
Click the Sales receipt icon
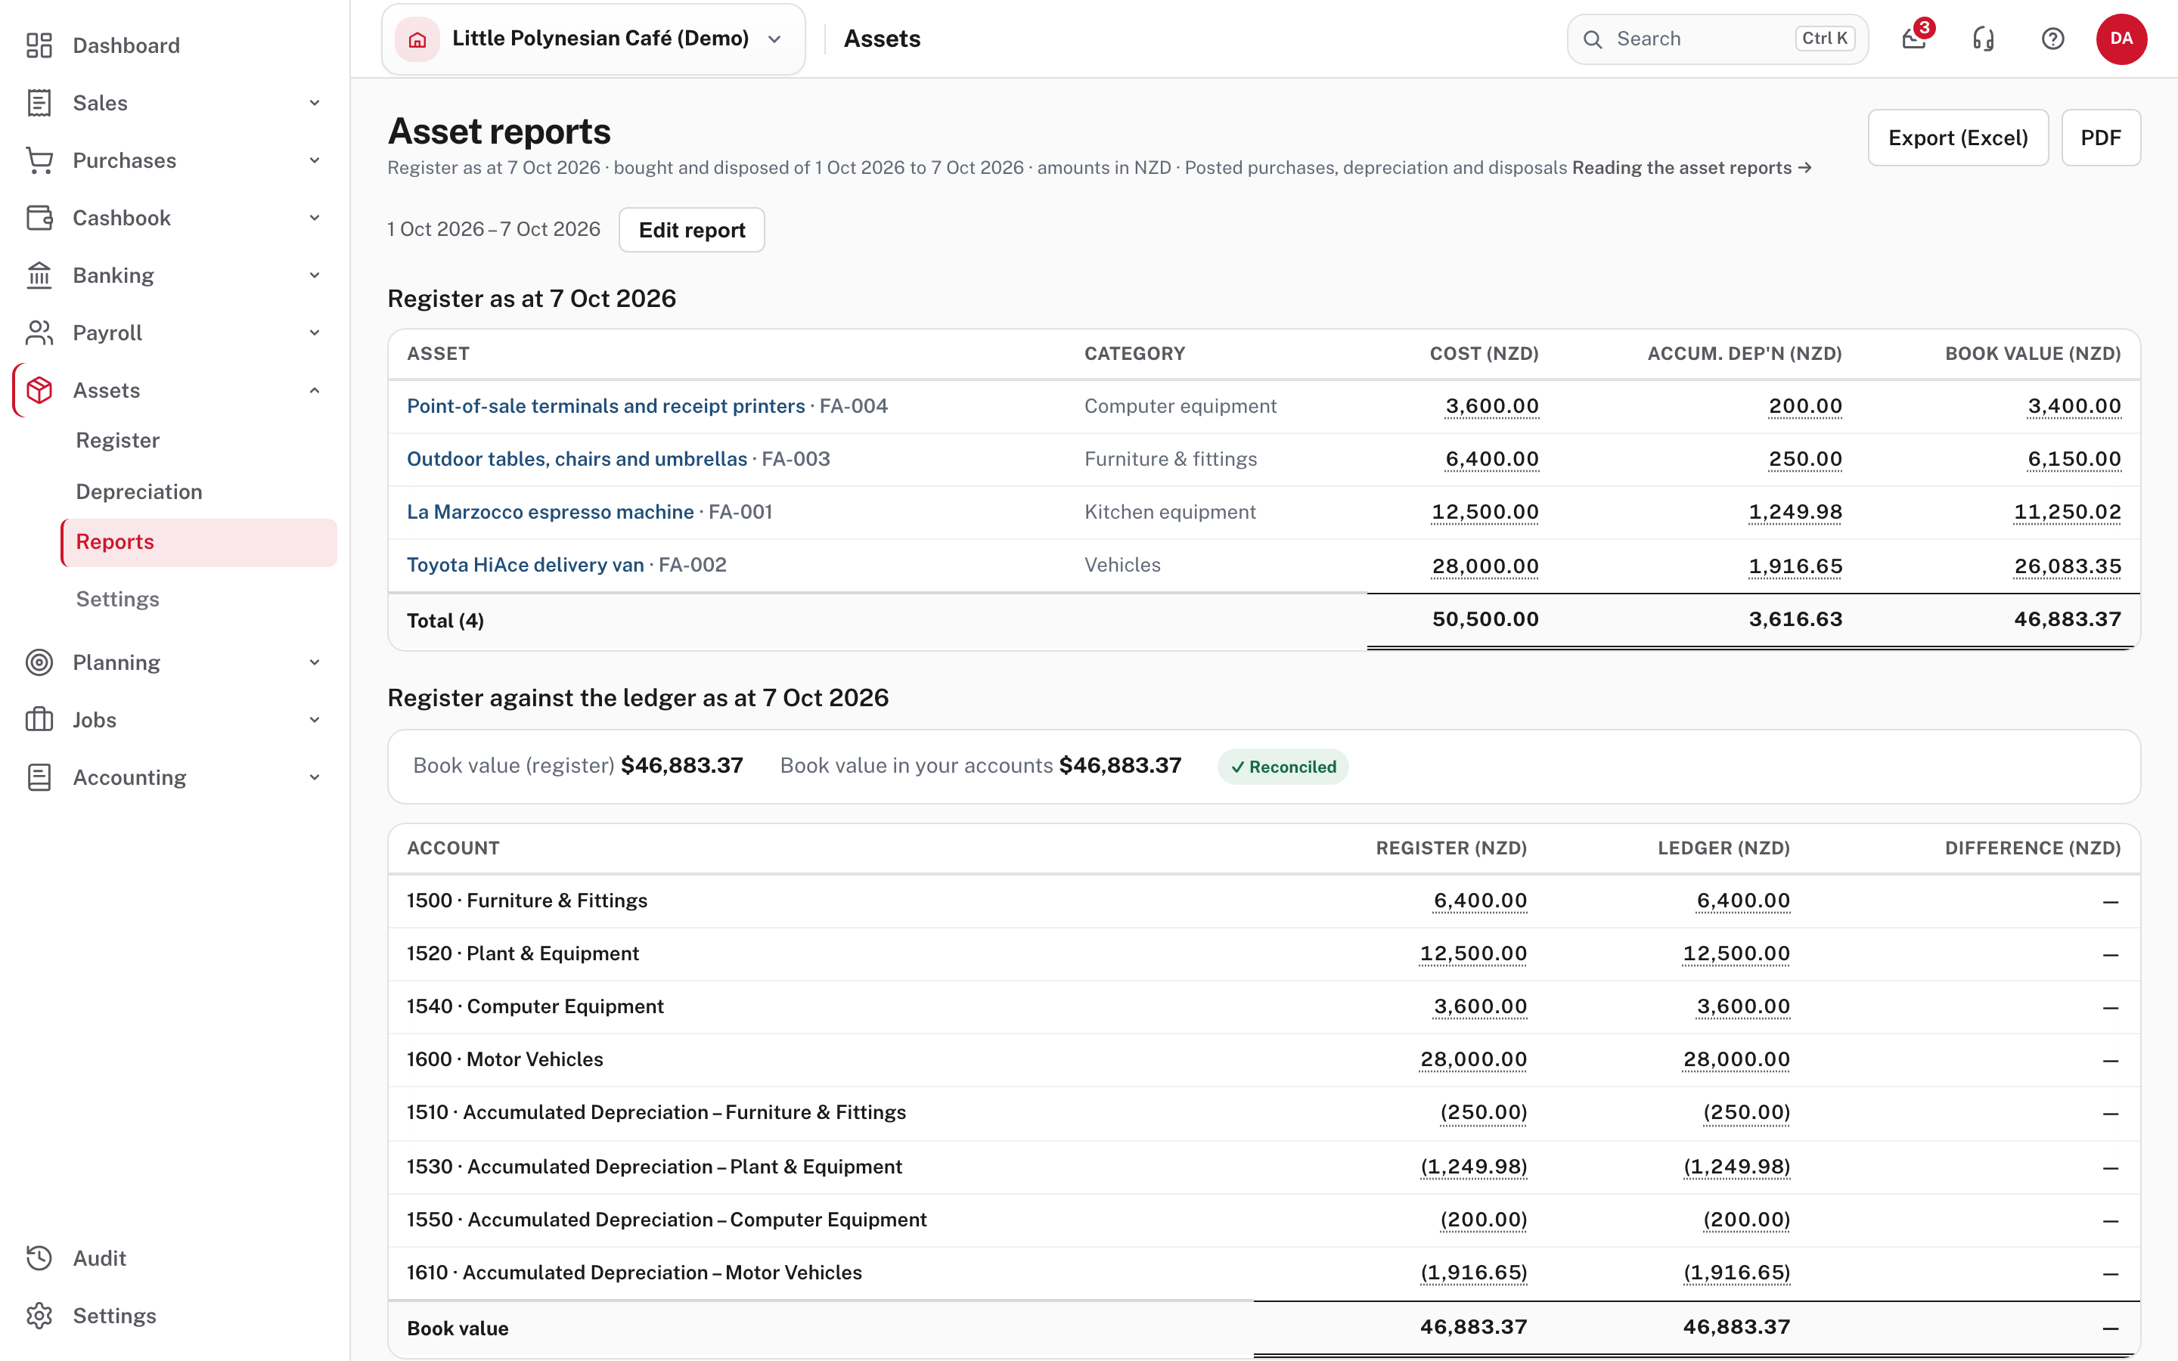(39, 103)
